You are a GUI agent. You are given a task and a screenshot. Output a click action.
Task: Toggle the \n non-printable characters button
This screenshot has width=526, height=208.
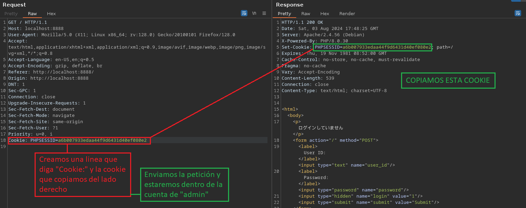pyautogui.click(x=254, y=13)
